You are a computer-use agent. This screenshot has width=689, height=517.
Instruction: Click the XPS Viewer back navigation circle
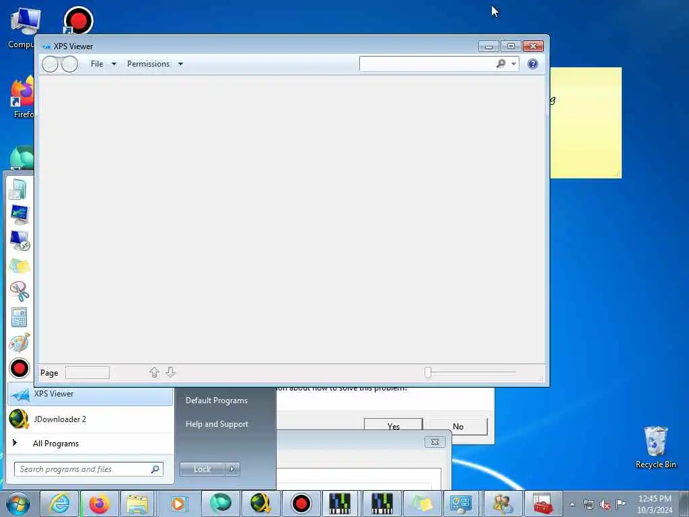pyautogui.click(x=50, y=64)
